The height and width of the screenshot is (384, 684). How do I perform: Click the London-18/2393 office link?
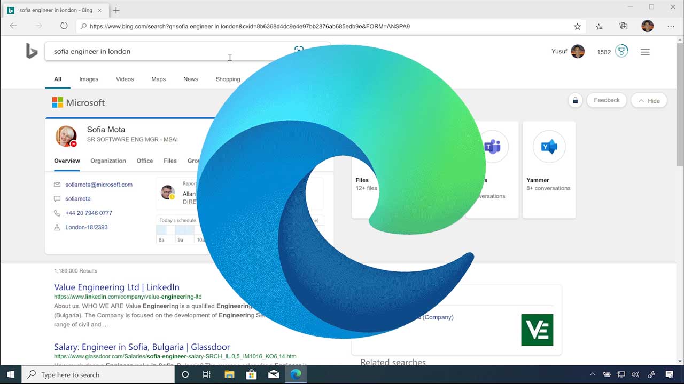point(87,227)
